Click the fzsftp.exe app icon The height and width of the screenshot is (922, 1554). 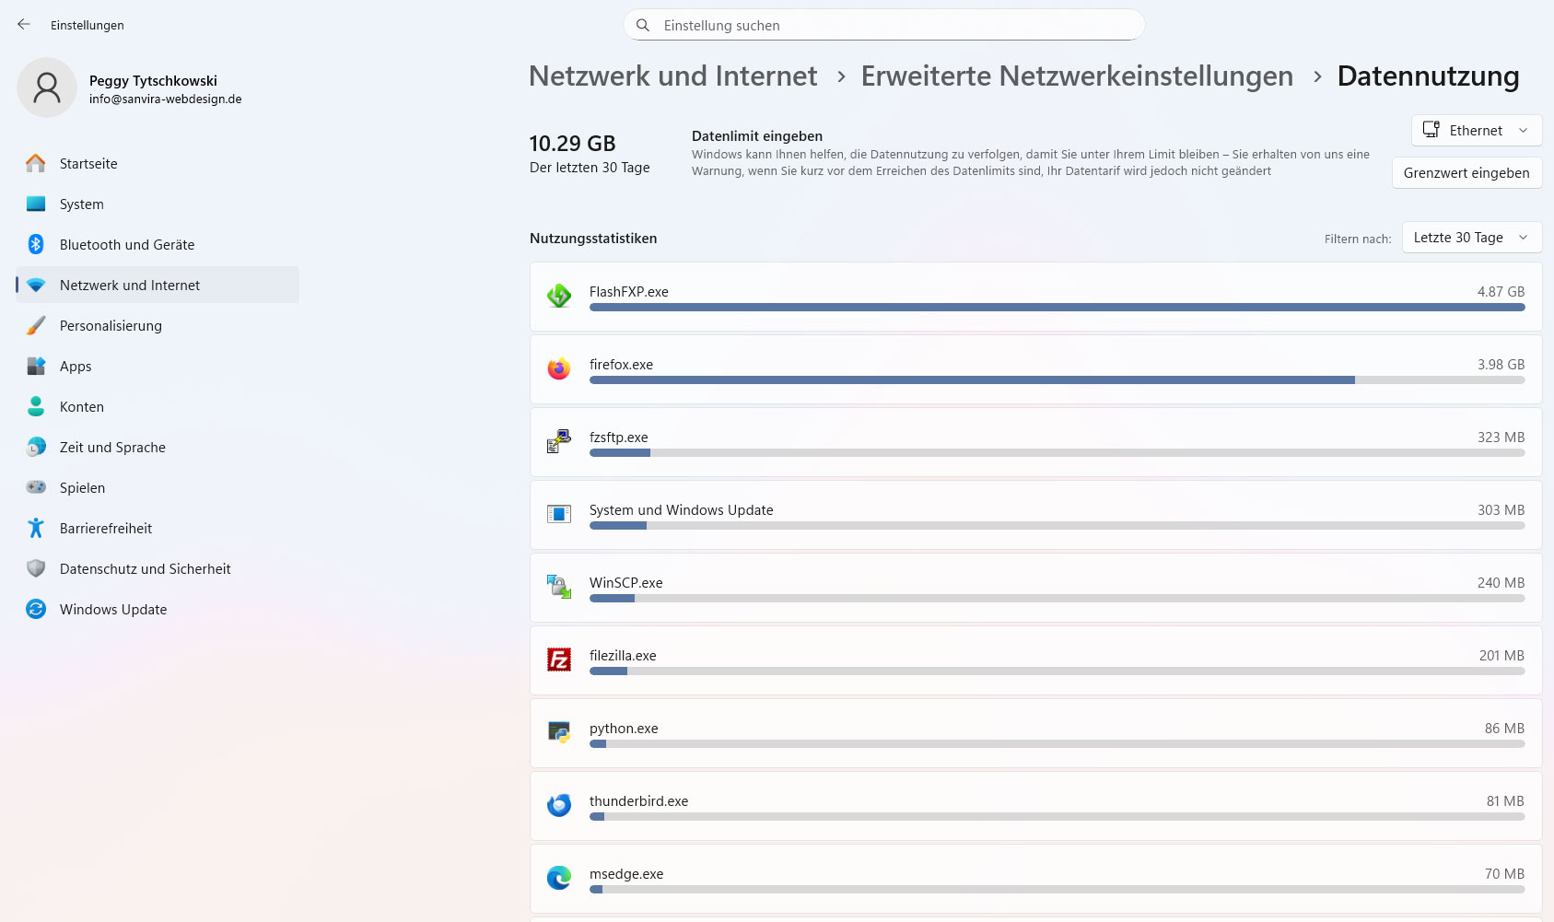point(559,441)
